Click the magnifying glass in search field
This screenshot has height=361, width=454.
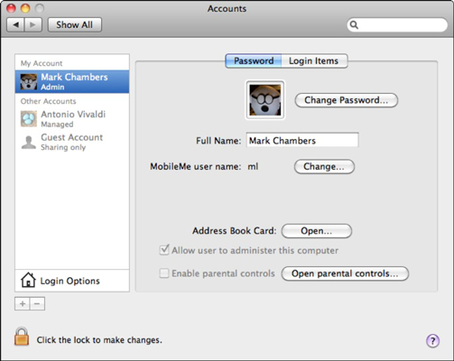(x=354, y=24)
